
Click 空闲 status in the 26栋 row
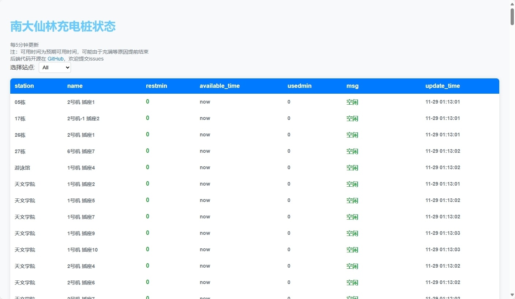[x=352, y=135]
